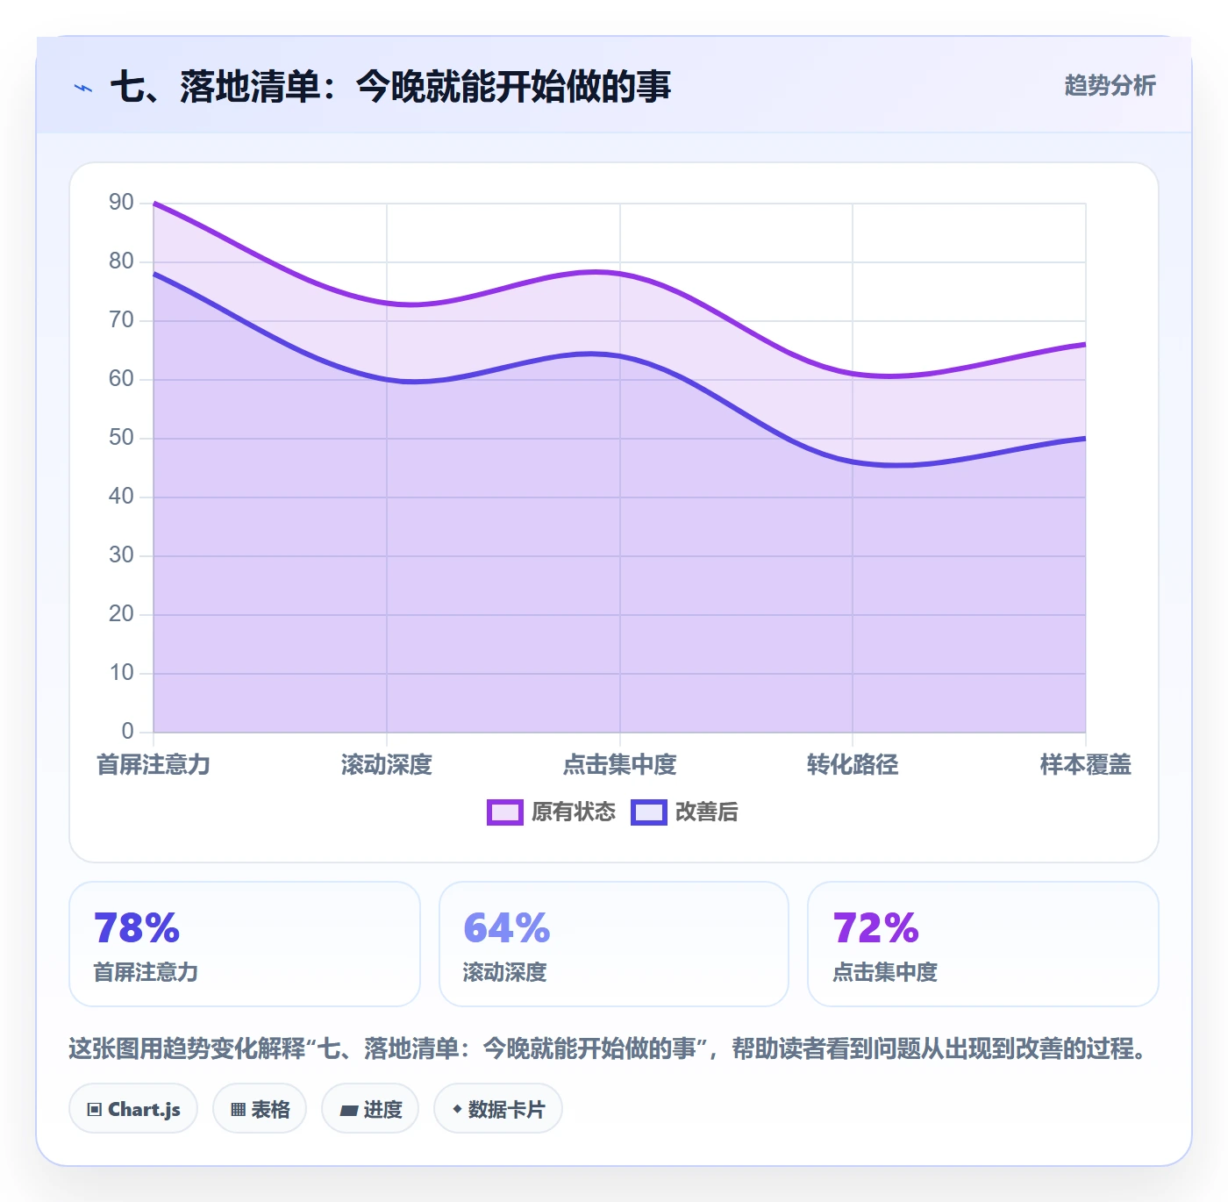Click the 50 y-axis tick label
The height and width of the screenshot is (1202, 1228).
(x=121, y=438)
